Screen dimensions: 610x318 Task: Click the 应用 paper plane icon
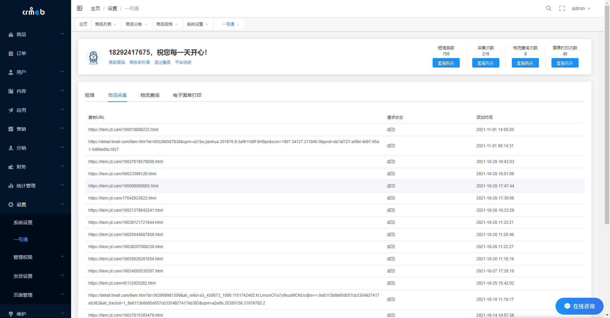(11, 110)
